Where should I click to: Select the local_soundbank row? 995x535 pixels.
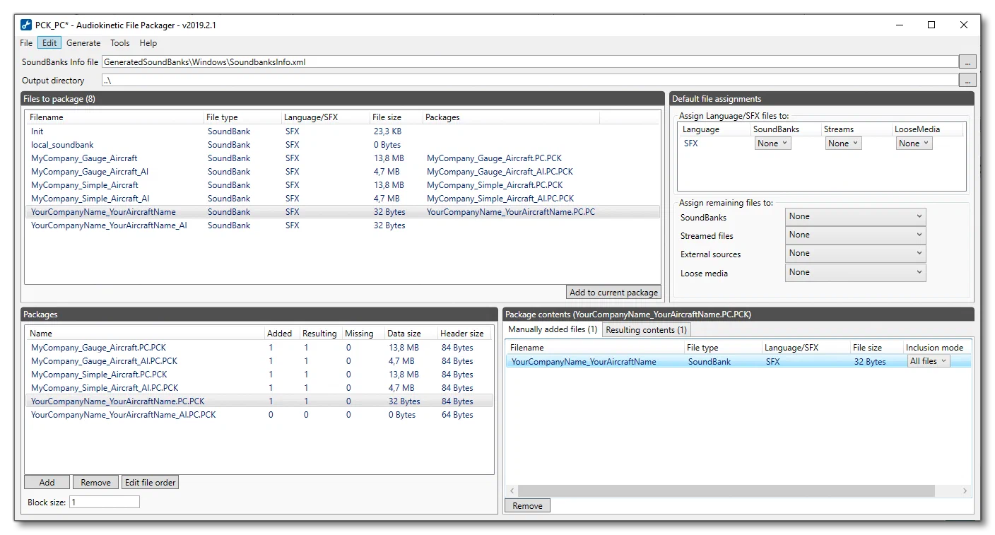pyautogui.click(x=342, y=145)
